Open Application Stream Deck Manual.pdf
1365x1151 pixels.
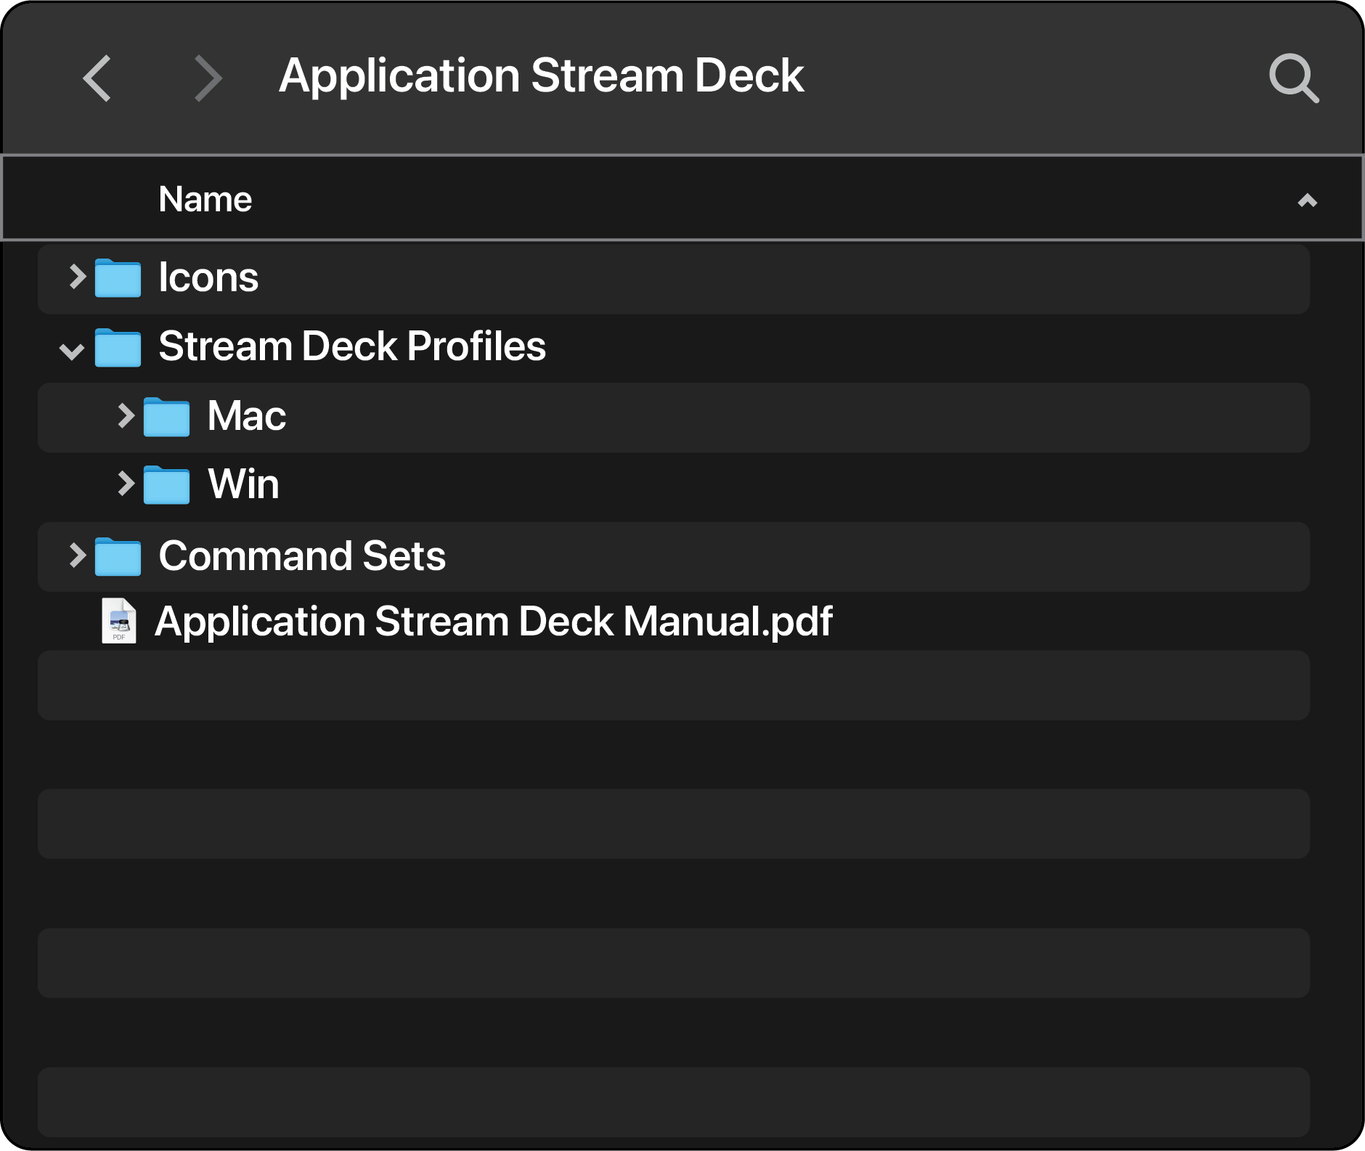[494, 621]
